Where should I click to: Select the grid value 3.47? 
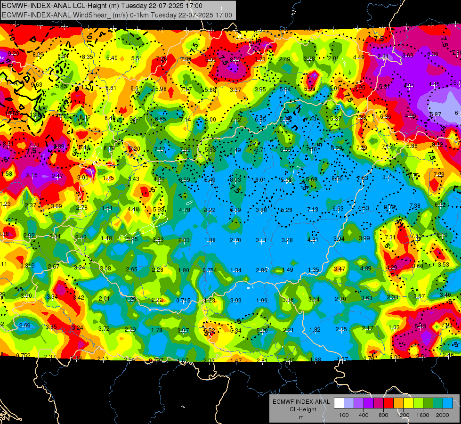tap(340, 269)
